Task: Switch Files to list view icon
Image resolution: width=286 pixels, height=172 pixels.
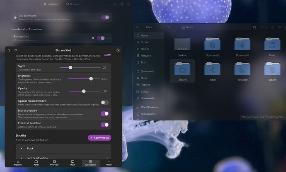Action: (x=262, y=27)
